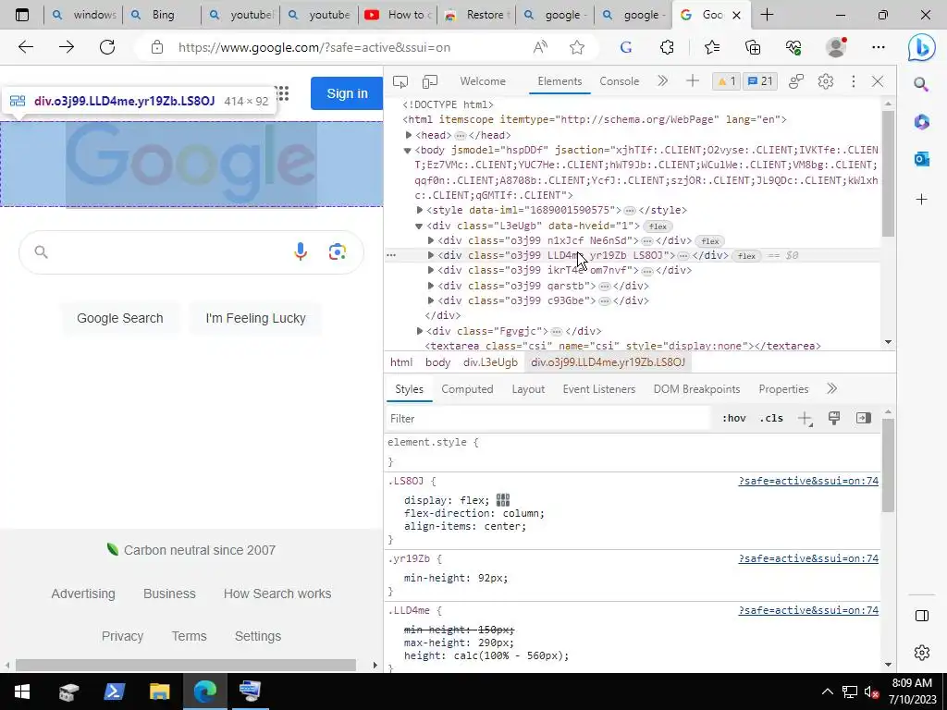The height and width of the screenshot is (710, 947).
Task: Open source link for .yr19Zb rule
Action: click(808, 559)
